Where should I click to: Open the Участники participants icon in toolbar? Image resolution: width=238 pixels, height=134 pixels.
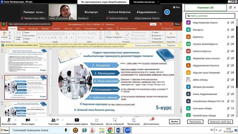point(53,120)
